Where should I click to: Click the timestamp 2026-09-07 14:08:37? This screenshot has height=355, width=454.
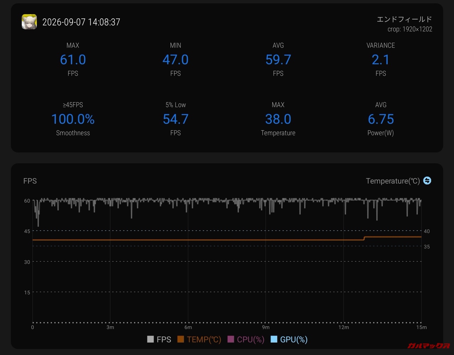(81, 22)
